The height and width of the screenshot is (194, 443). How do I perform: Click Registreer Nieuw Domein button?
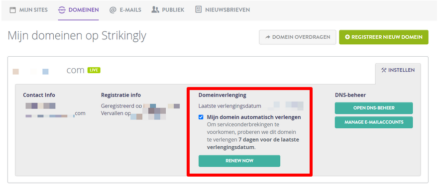tap(384, 37)
